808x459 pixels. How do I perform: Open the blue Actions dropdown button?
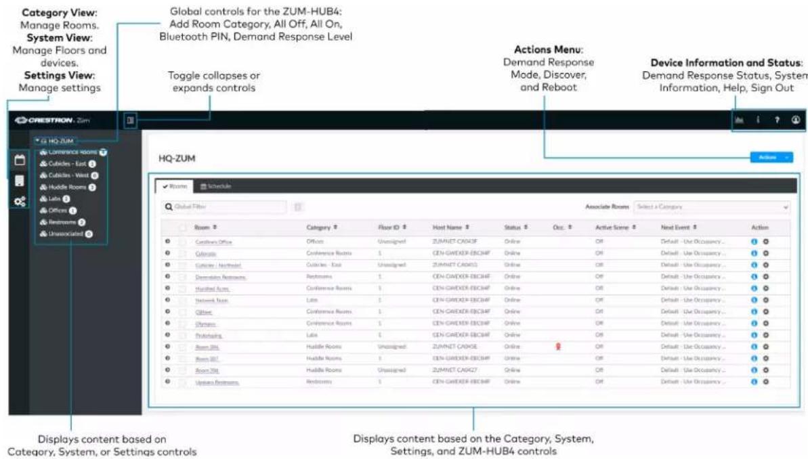[771, 157]
